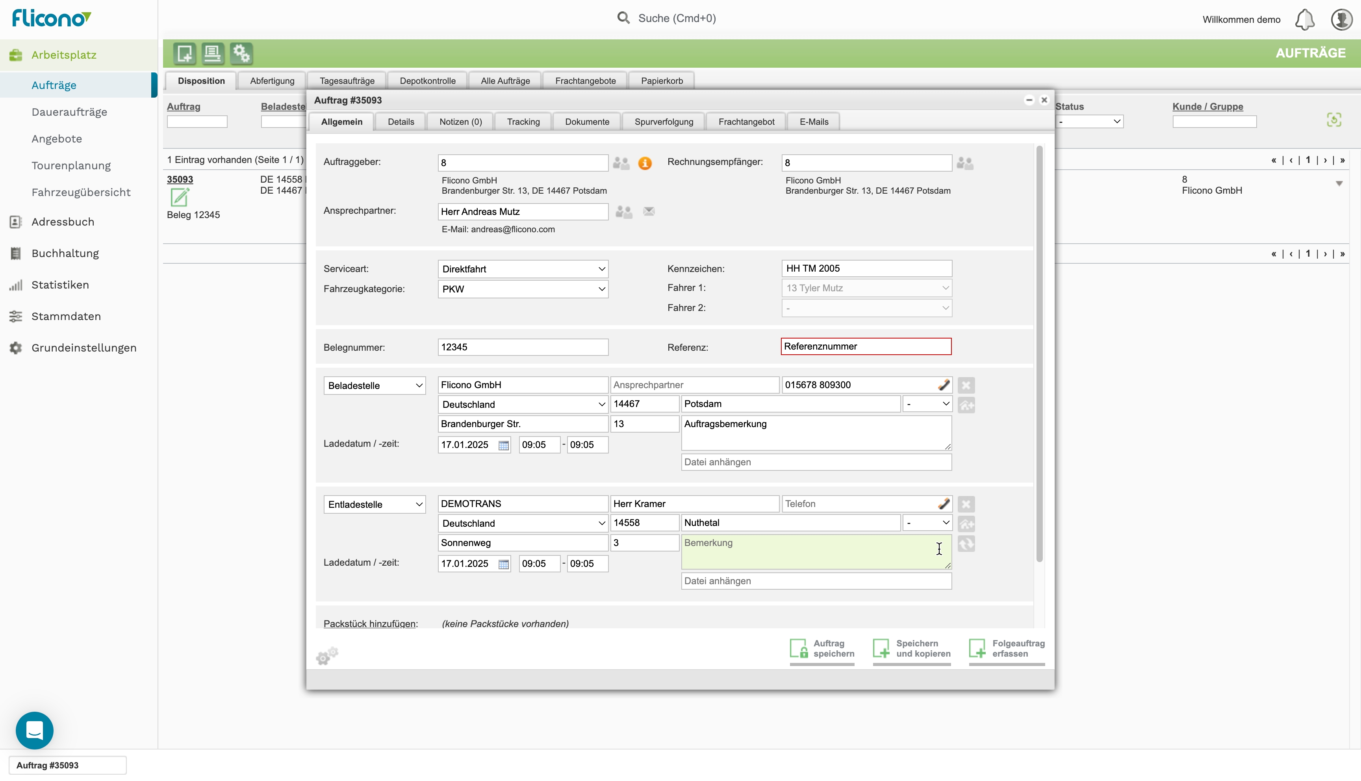Image resolution: width=1361 pixels, height=781 pixels.
Task: Click edit pencil icon under order 35093
Action: pos(179,197)
